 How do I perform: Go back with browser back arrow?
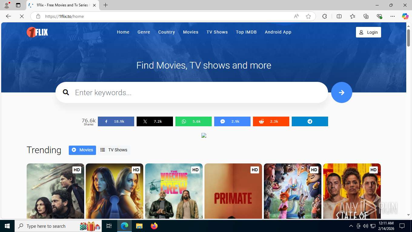[8, 16]
